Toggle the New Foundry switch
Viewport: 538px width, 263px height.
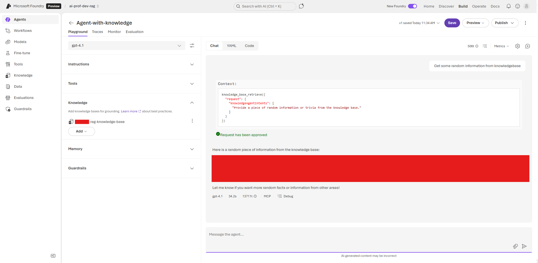click(413, 6)
